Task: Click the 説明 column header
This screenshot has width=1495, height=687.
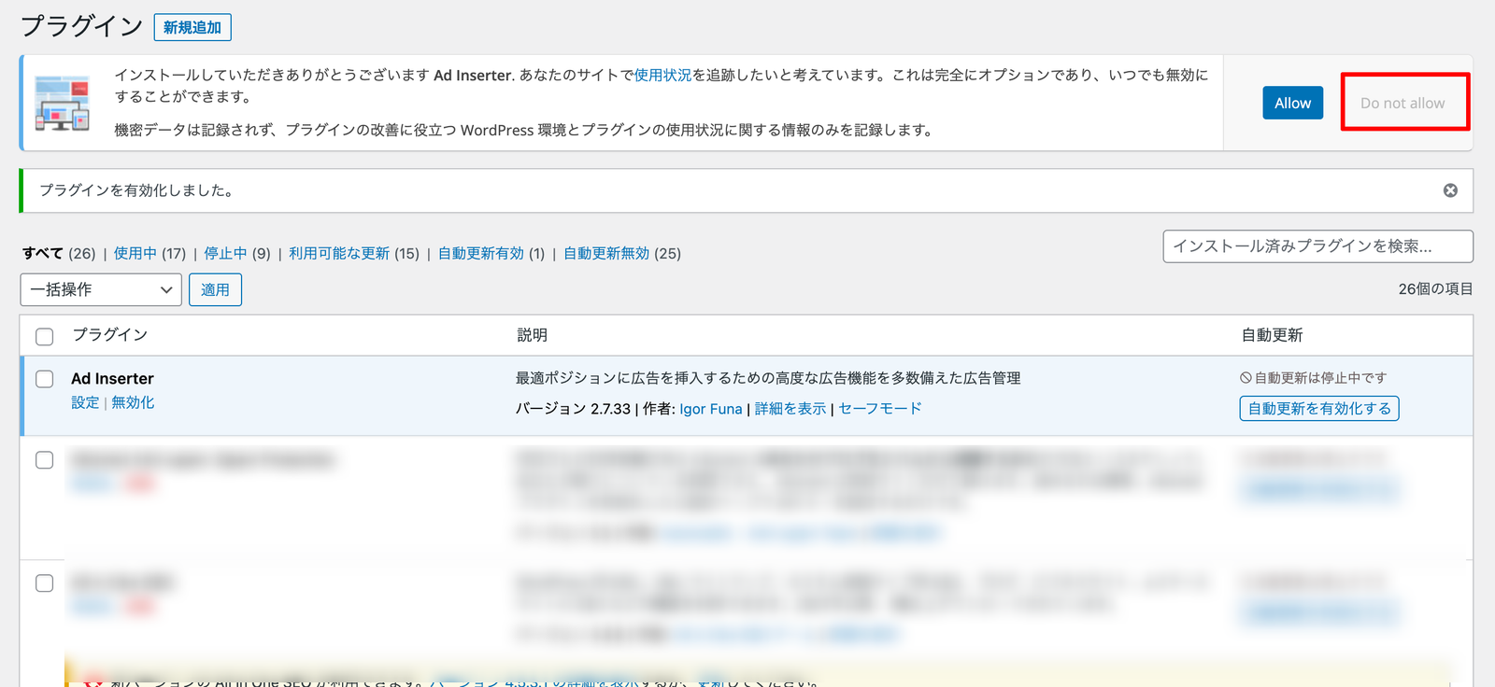Action: (x=533, y=335)
